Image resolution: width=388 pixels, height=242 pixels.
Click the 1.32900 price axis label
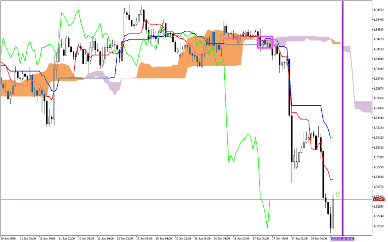coord(379,157)
